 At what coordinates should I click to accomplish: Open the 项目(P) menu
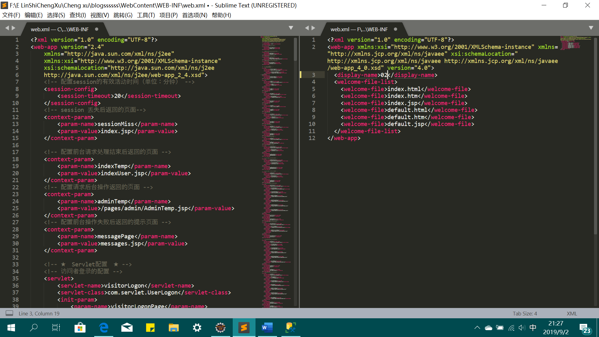(x=168, y=15)
